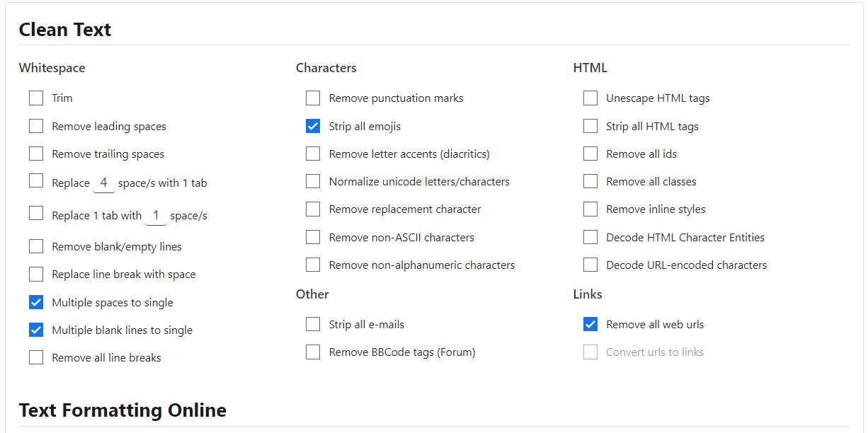This screenshot has height=433, width=868.
Task: Enable Remove non-ASCII characters
Action: (x=313, y=237)
